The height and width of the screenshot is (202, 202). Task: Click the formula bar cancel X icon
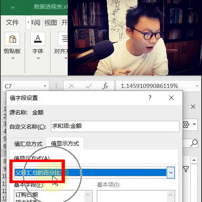pos(71,86)
